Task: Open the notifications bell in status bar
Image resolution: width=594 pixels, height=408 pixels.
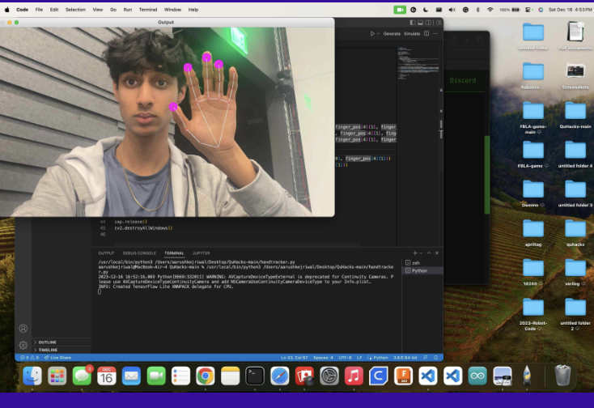Action: pos(436,358)
